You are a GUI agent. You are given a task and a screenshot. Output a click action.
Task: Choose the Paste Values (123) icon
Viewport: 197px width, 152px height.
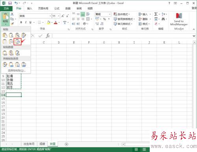5,53
